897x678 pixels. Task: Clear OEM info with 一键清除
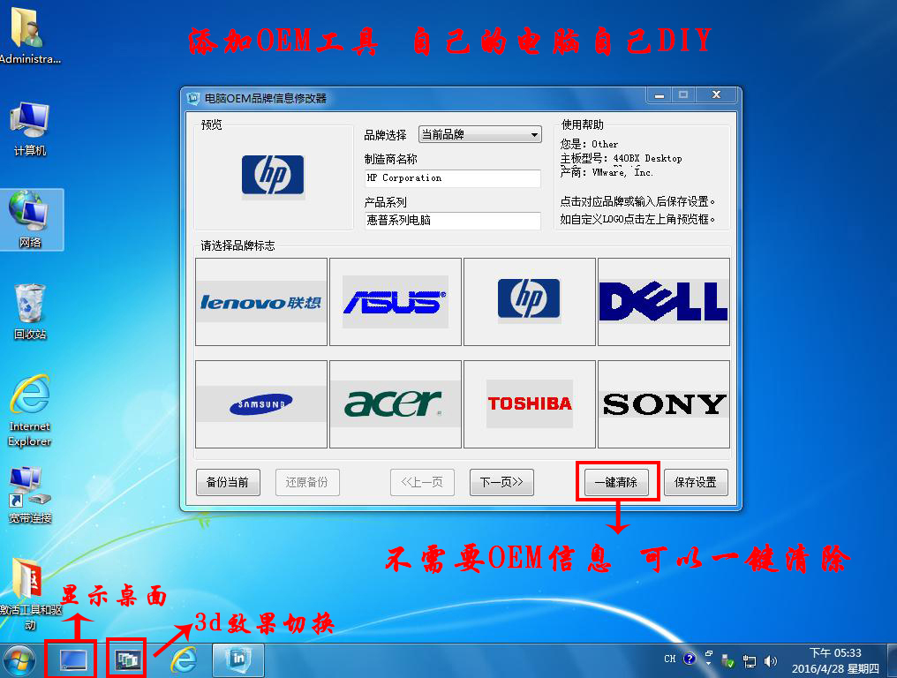click(616, 482)
